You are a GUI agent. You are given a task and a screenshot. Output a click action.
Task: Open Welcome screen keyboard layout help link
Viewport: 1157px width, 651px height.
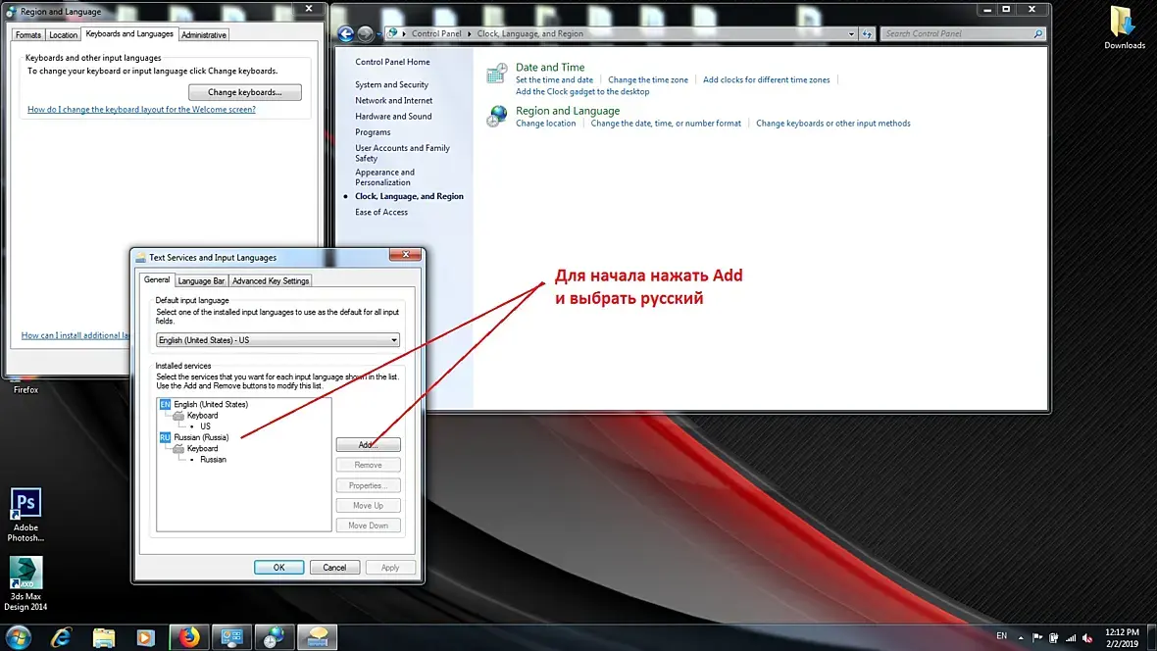click(x=141, y=109)
